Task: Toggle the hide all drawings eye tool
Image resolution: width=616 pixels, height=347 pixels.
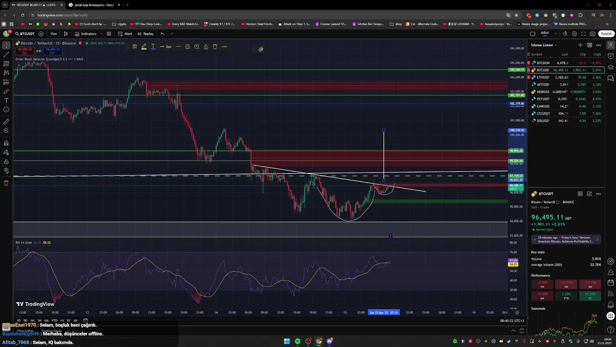Action: tap(6, 170)
